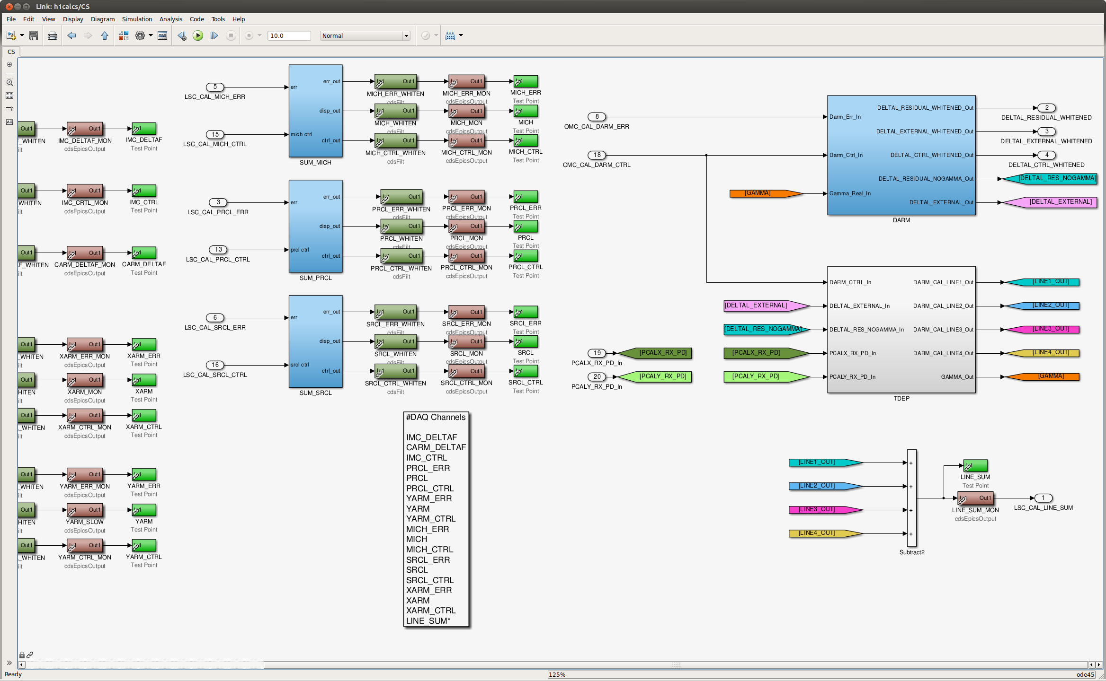1106x681 pixels.
Task: Open the Normal simulation mode dropdown
Action: [365, 35]
